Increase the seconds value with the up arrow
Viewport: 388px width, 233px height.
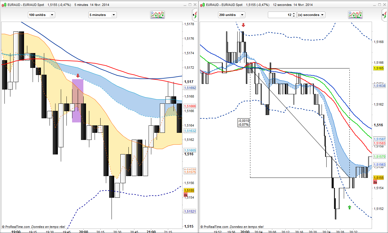point(294,14)
